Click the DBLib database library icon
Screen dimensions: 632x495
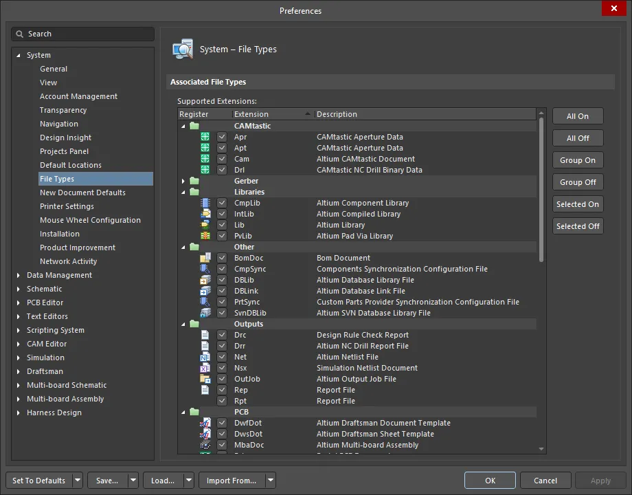coord(205,280)
